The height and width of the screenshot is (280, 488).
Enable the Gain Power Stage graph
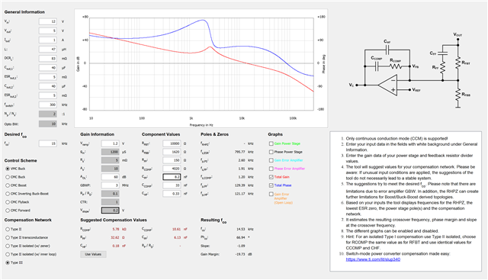(x=271, y=143)
